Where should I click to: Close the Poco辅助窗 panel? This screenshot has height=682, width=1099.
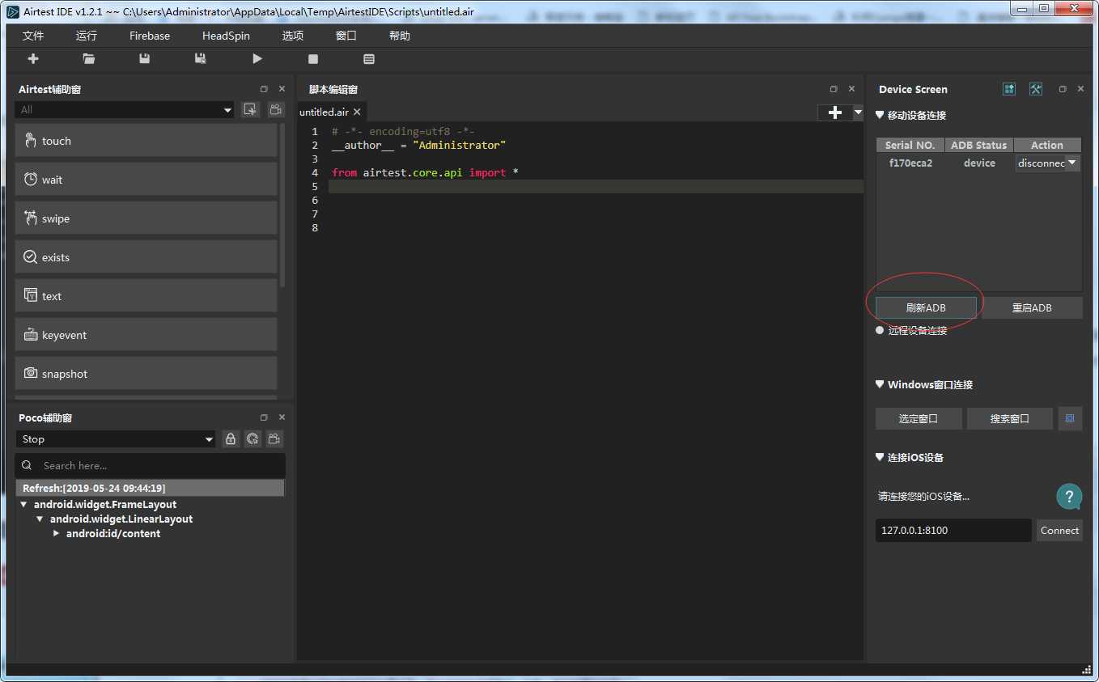[x=282, y=417]
